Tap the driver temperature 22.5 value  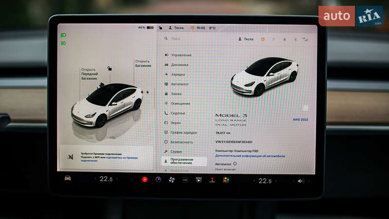tap(106, 179)
